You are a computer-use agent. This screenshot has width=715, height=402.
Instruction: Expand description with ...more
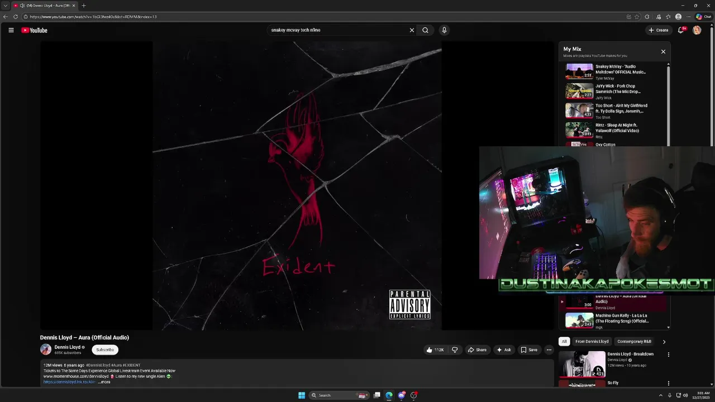pos(104,382)
